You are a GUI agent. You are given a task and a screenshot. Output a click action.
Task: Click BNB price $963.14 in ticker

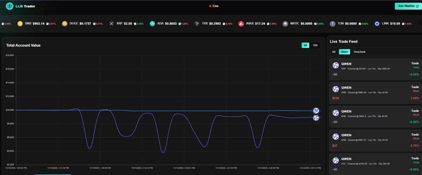(x=38, y=23)
